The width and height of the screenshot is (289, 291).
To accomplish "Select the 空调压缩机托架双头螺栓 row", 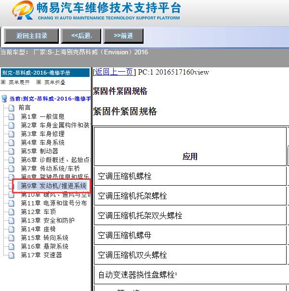I will 190,215.
